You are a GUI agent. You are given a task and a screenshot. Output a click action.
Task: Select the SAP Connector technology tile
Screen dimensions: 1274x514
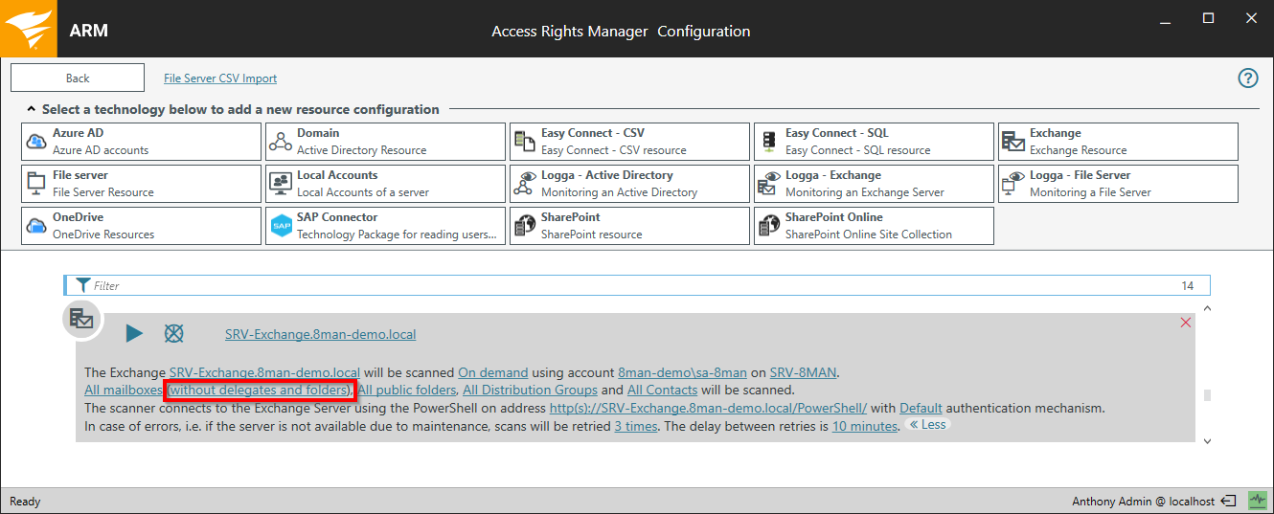385,226
